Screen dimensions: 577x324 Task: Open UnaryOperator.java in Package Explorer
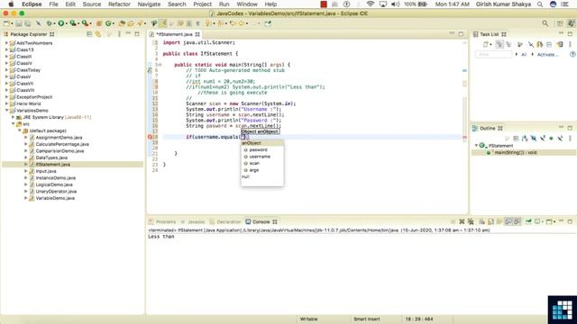[56, 192]
